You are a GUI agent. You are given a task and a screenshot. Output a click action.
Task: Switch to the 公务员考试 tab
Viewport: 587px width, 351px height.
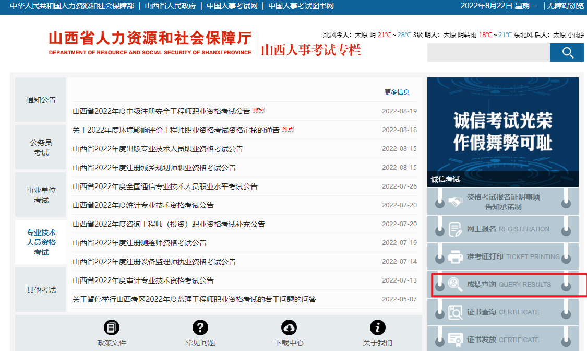click(41, 147)
